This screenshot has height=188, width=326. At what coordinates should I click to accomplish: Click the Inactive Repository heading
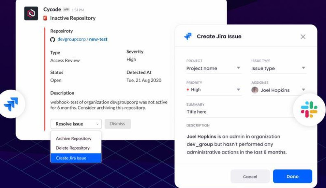pyautogui.click(x=73, y=18)
